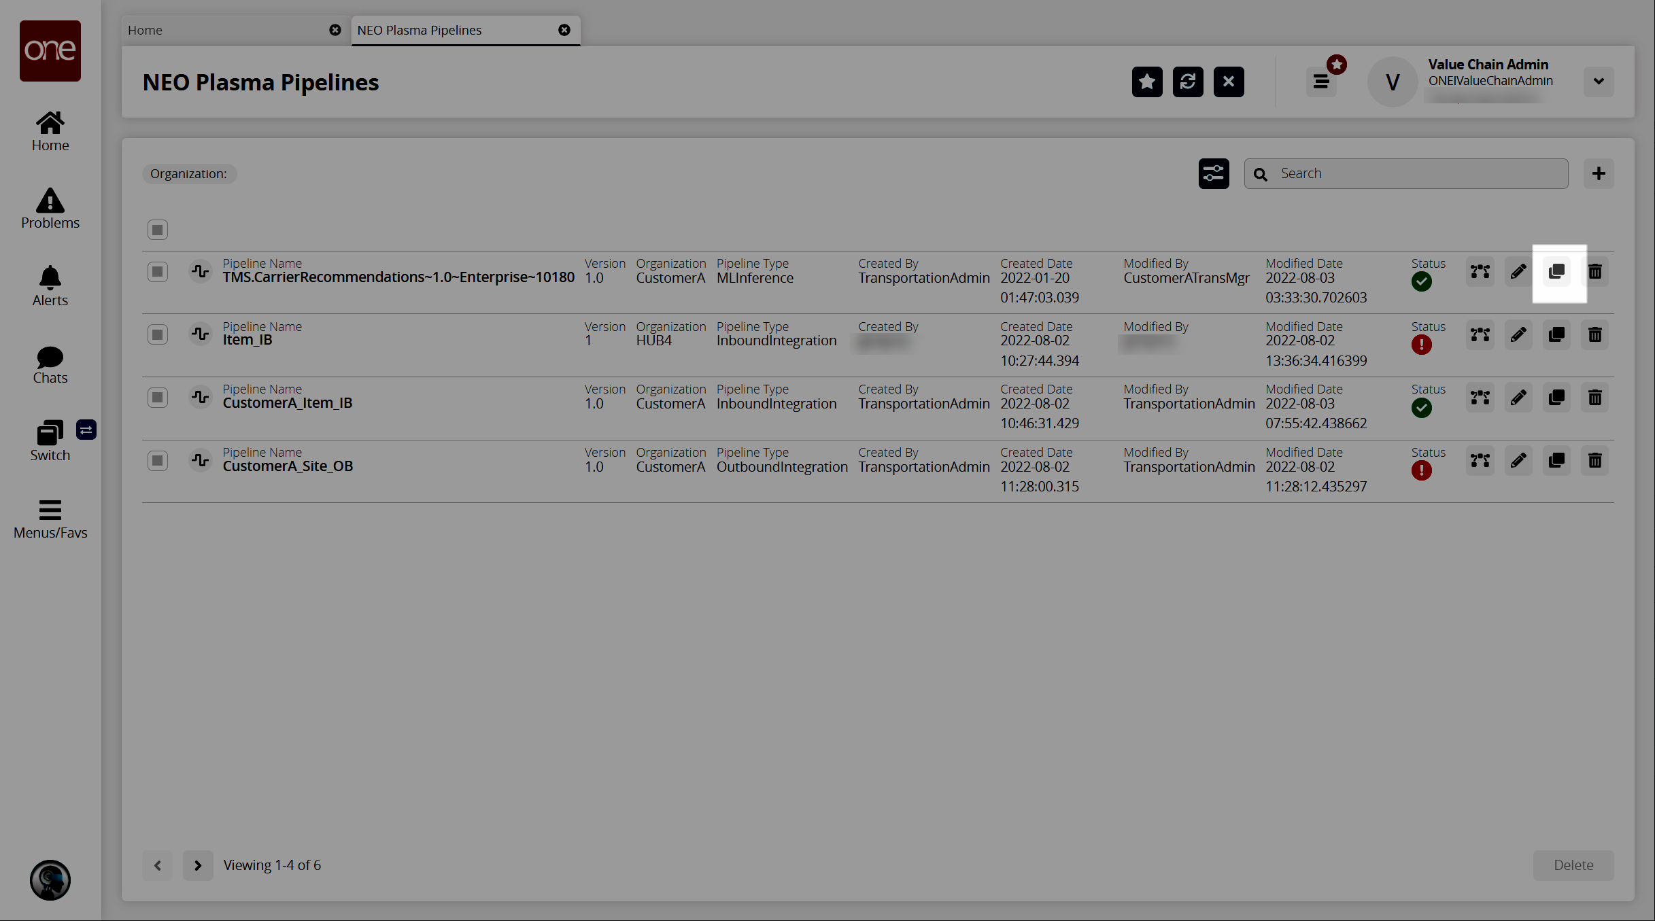Click the pencil icon on CustomerA_Item_IB row
Screen dimensions: 1655x921
pyautogui.click(x=1518, y=398)
